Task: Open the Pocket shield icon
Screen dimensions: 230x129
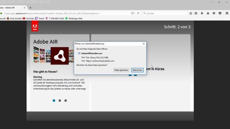Action: [220, 13]
